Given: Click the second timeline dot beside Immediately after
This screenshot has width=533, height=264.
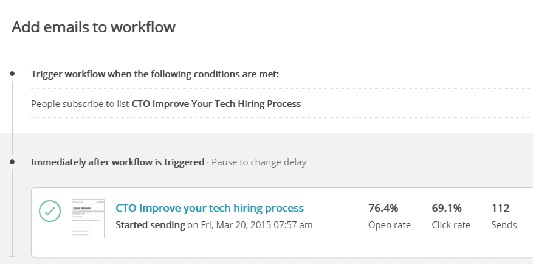Looking at the screenshot, I should 12,162.
